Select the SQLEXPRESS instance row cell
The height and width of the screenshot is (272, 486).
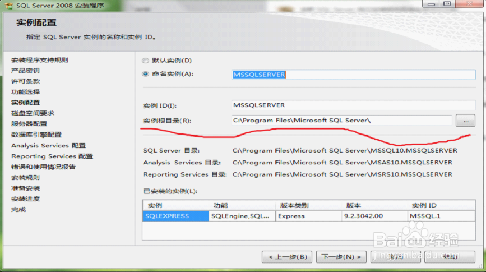coord(176,216)
